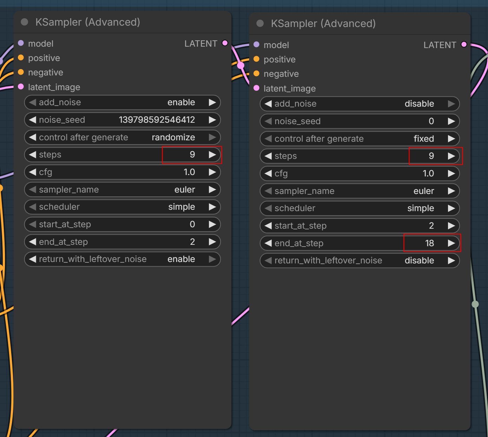Click the noise_seed value 139798592546412
Viewport: 488px width, 437px height.
click(157, 120)
